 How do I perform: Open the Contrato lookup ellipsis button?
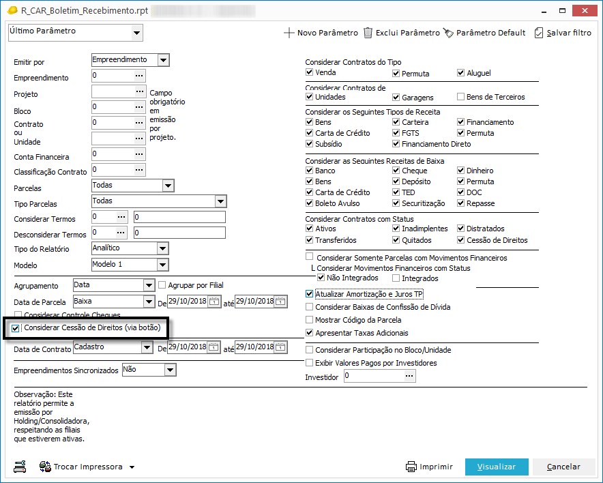pos(139,123)
